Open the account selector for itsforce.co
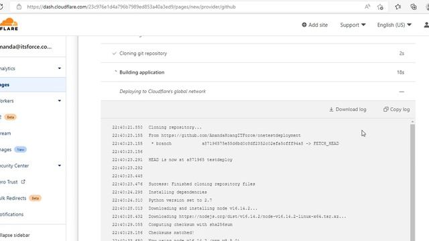 25,47
